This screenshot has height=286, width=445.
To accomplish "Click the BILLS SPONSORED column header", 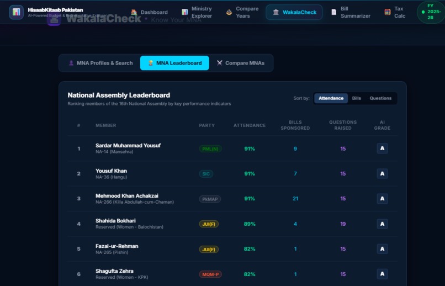I will tap(295, 125).
